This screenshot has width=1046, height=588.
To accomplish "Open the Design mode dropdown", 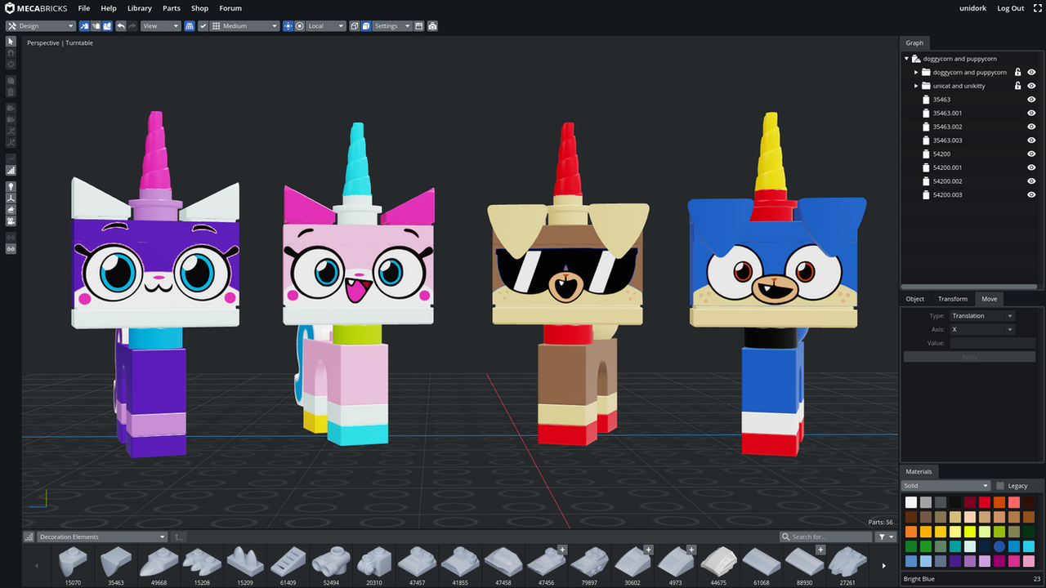I will coord(40,26).
